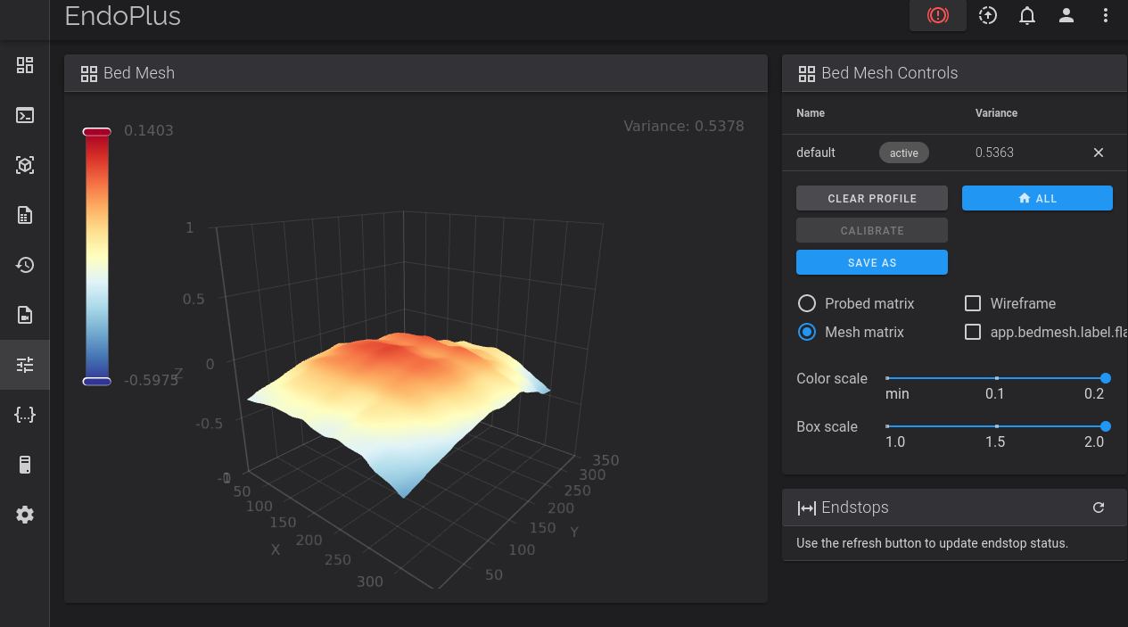This screenshot has height=627, width=1128.
Task: Open the Settings gear in sidebar
Action: [x=25, y=515]
